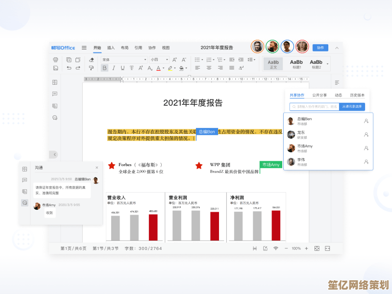Image resolution: width=392 pixels, height=294 pixels.
Task: Open the font size dropdown 小四
Action: click(x=159, y=60)
